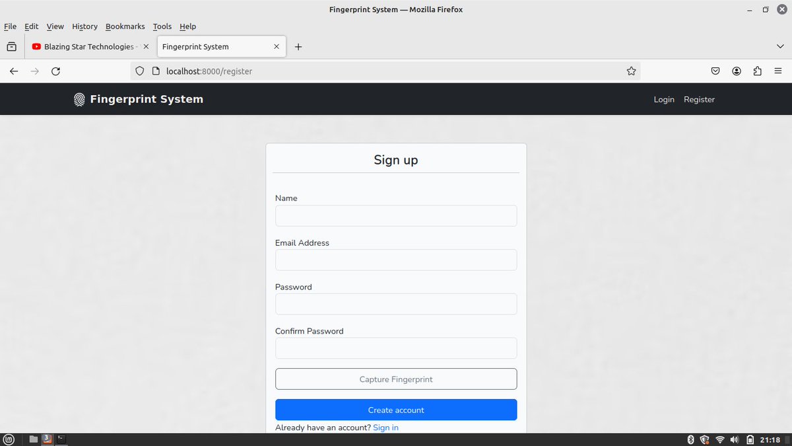Focus the Name input field
The height and width of the screenshot is (446, 792).
[x=396, y=215]
